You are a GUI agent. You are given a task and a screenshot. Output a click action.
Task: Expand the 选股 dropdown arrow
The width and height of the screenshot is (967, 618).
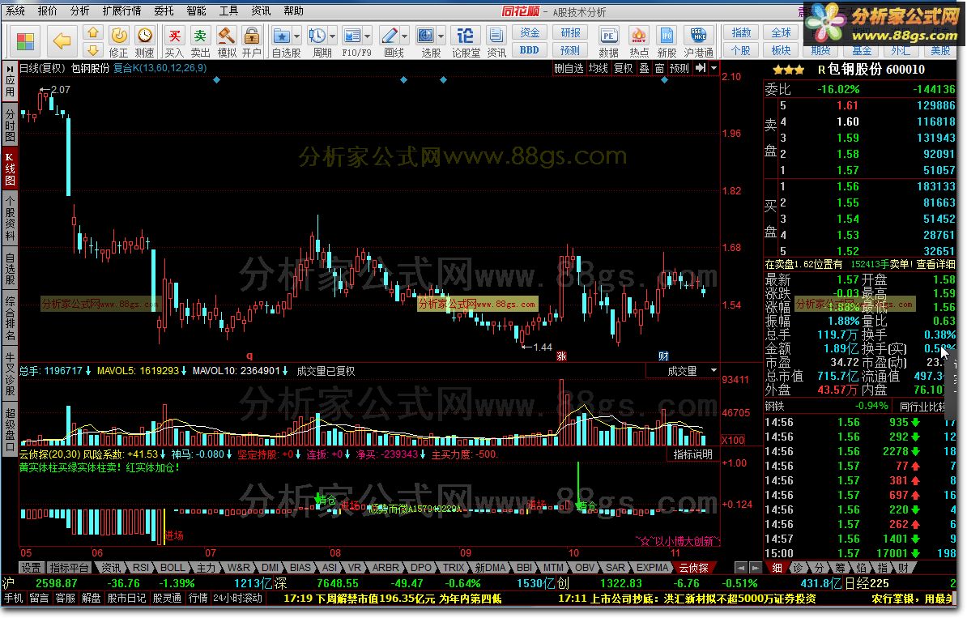click(x=441, y=36)
